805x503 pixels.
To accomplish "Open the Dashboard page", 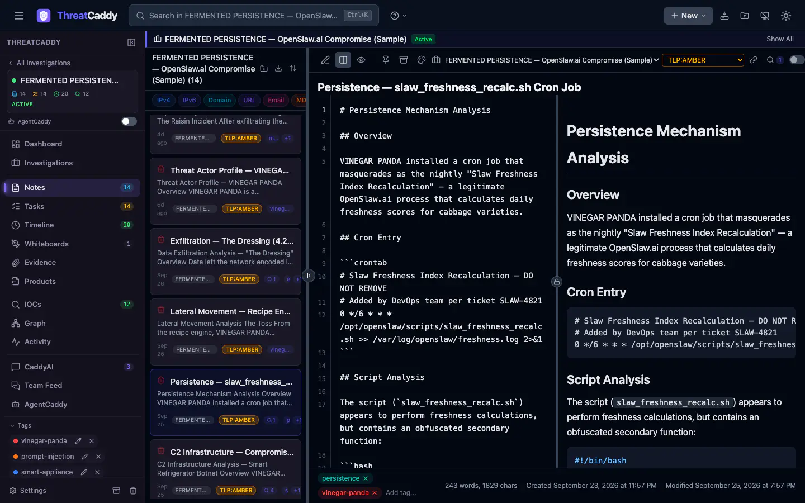I will pos(72,144).
